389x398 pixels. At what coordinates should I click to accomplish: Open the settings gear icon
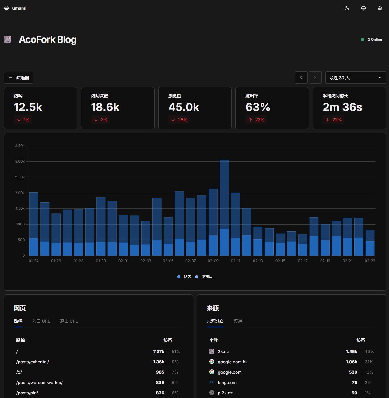click(x=380, y=8)
